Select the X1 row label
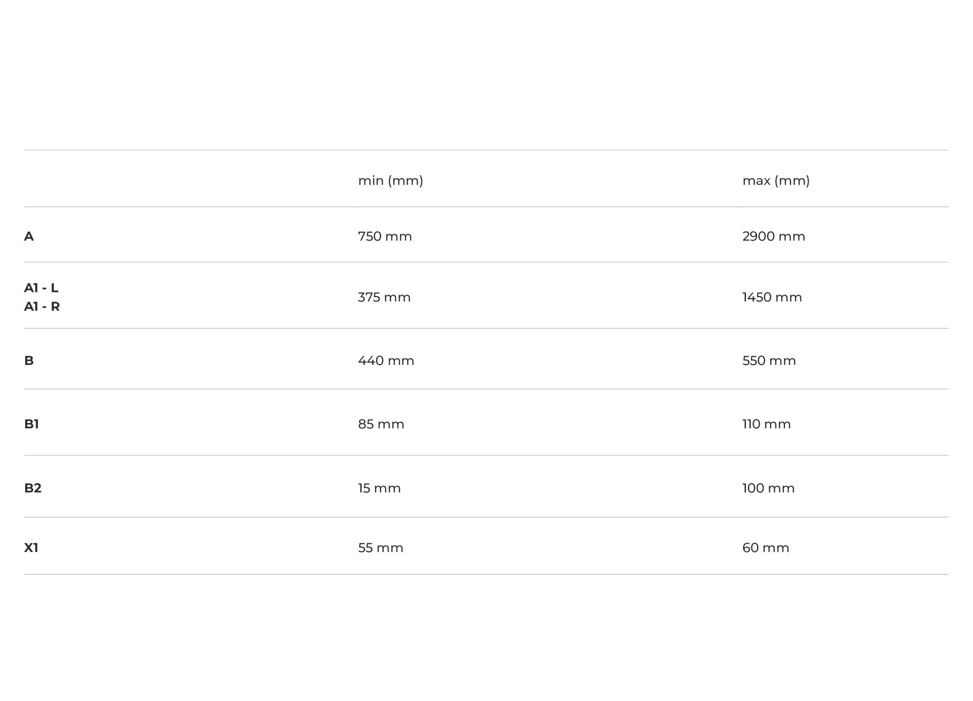973x701 pixels. [31, 547]
